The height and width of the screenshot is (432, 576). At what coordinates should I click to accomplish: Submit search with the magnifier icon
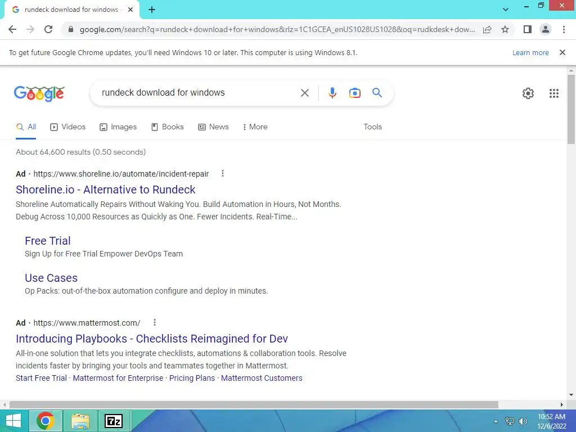pos(377,93)
